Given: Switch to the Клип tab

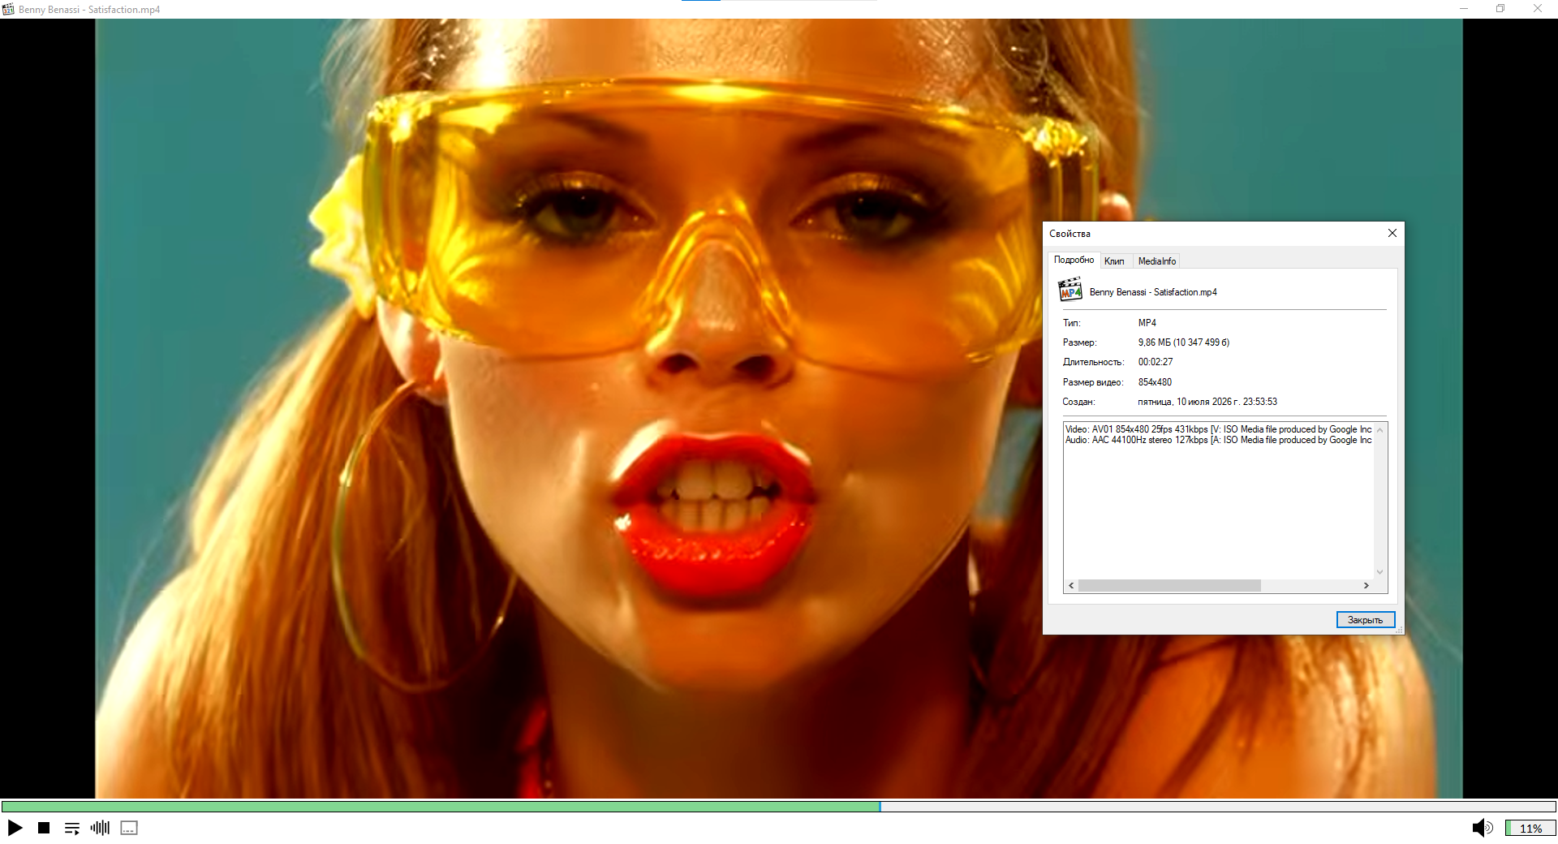Looking at the screenshot, I should (1114, 261).
